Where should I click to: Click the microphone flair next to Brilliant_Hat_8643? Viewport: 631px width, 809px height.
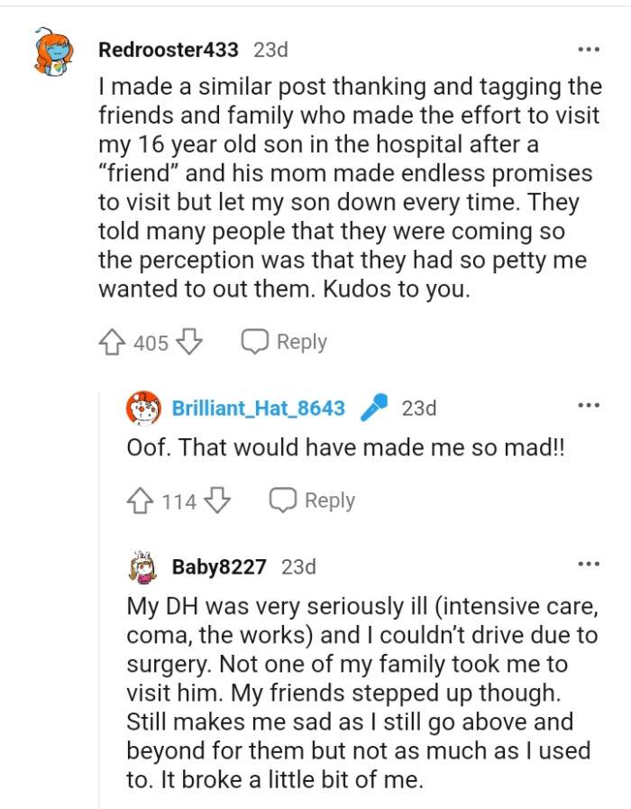point(374,408)
